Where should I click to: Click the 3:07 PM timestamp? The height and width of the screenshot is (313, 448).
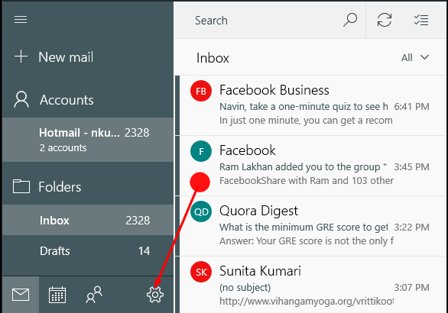pos(411,287)
